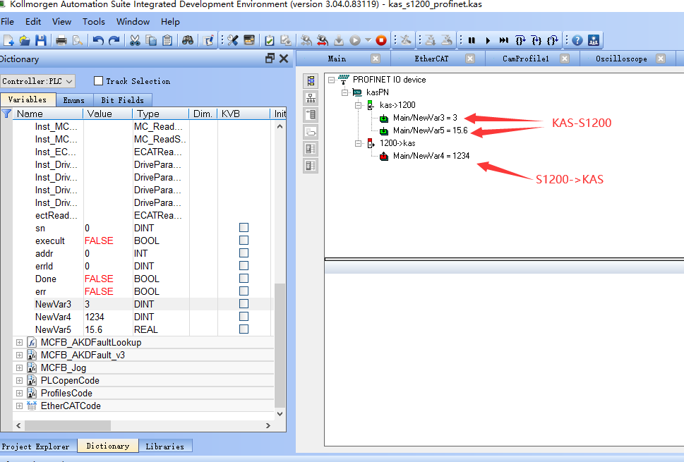Click the Print toolbar icon
The height and width of the screenshot is (462, 684).
tap(61, 40)
